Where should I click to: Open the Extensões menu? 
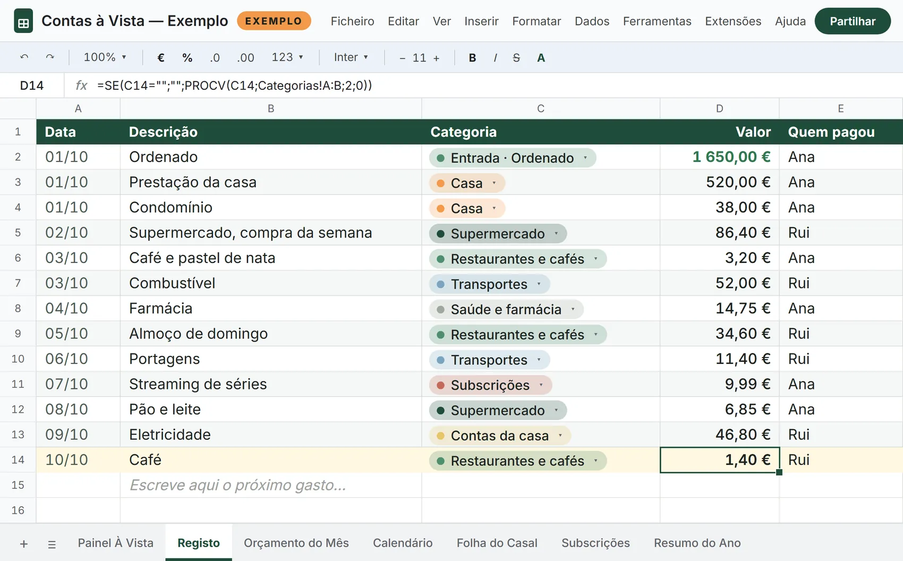click(x=733, y=21)
